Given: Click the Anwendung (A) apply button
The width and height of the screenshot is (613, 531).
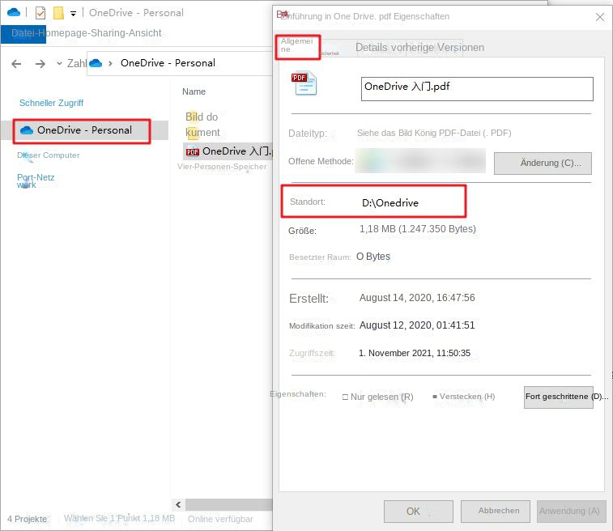Looking at the screenshot, I should click(572, 512).
